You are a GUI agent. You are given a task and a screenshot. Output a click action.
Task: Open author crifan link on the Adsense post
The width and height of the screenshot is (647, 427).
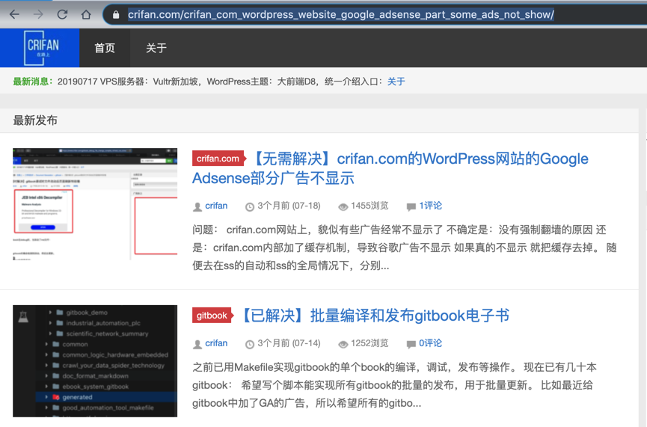point(216,206)
